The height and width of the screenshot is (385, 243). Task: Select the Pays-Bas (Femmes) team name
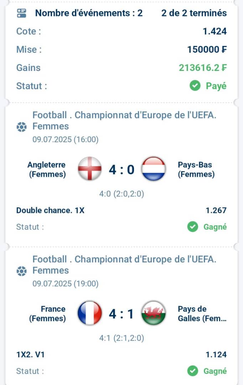tap(196, 169)
